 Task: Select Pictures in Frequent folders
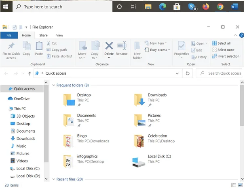(147, 120)
